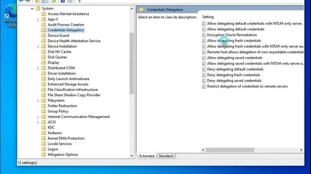Click policy icon for Restrict delegation of credentials
Viewport: 311px width, 174px height.
pos(204,87)
